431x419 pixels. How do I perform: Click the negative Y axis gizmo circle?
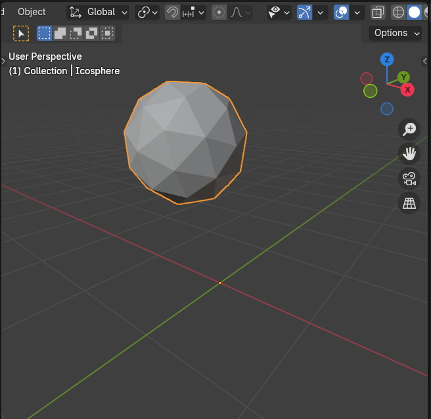click(371, 91)
